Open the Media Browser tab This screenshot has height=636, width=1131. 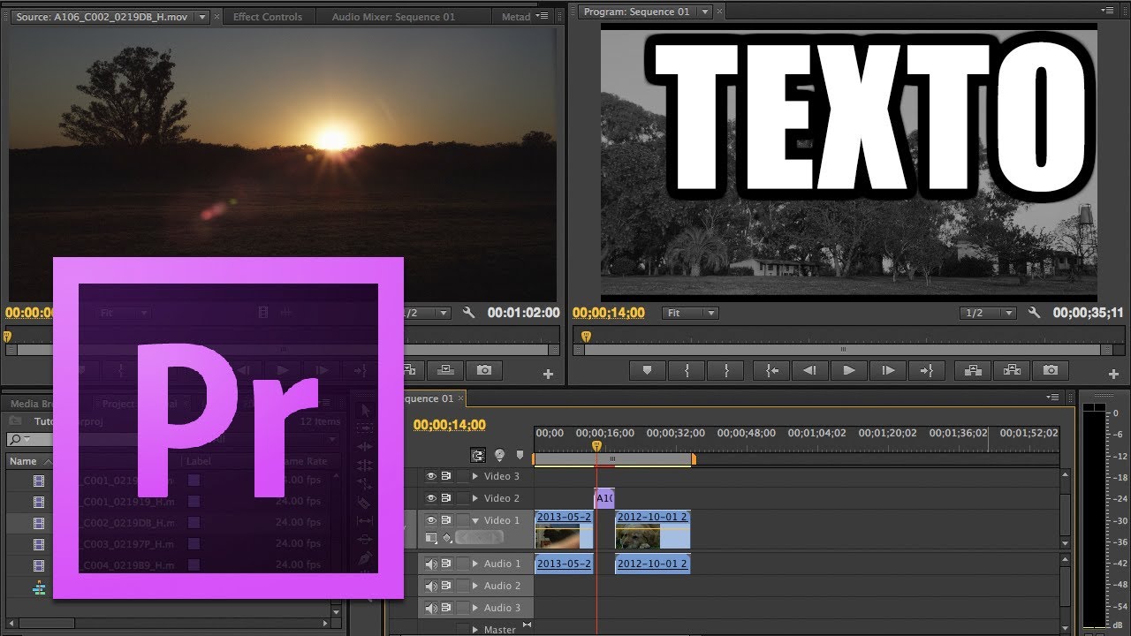click(31, 404)
